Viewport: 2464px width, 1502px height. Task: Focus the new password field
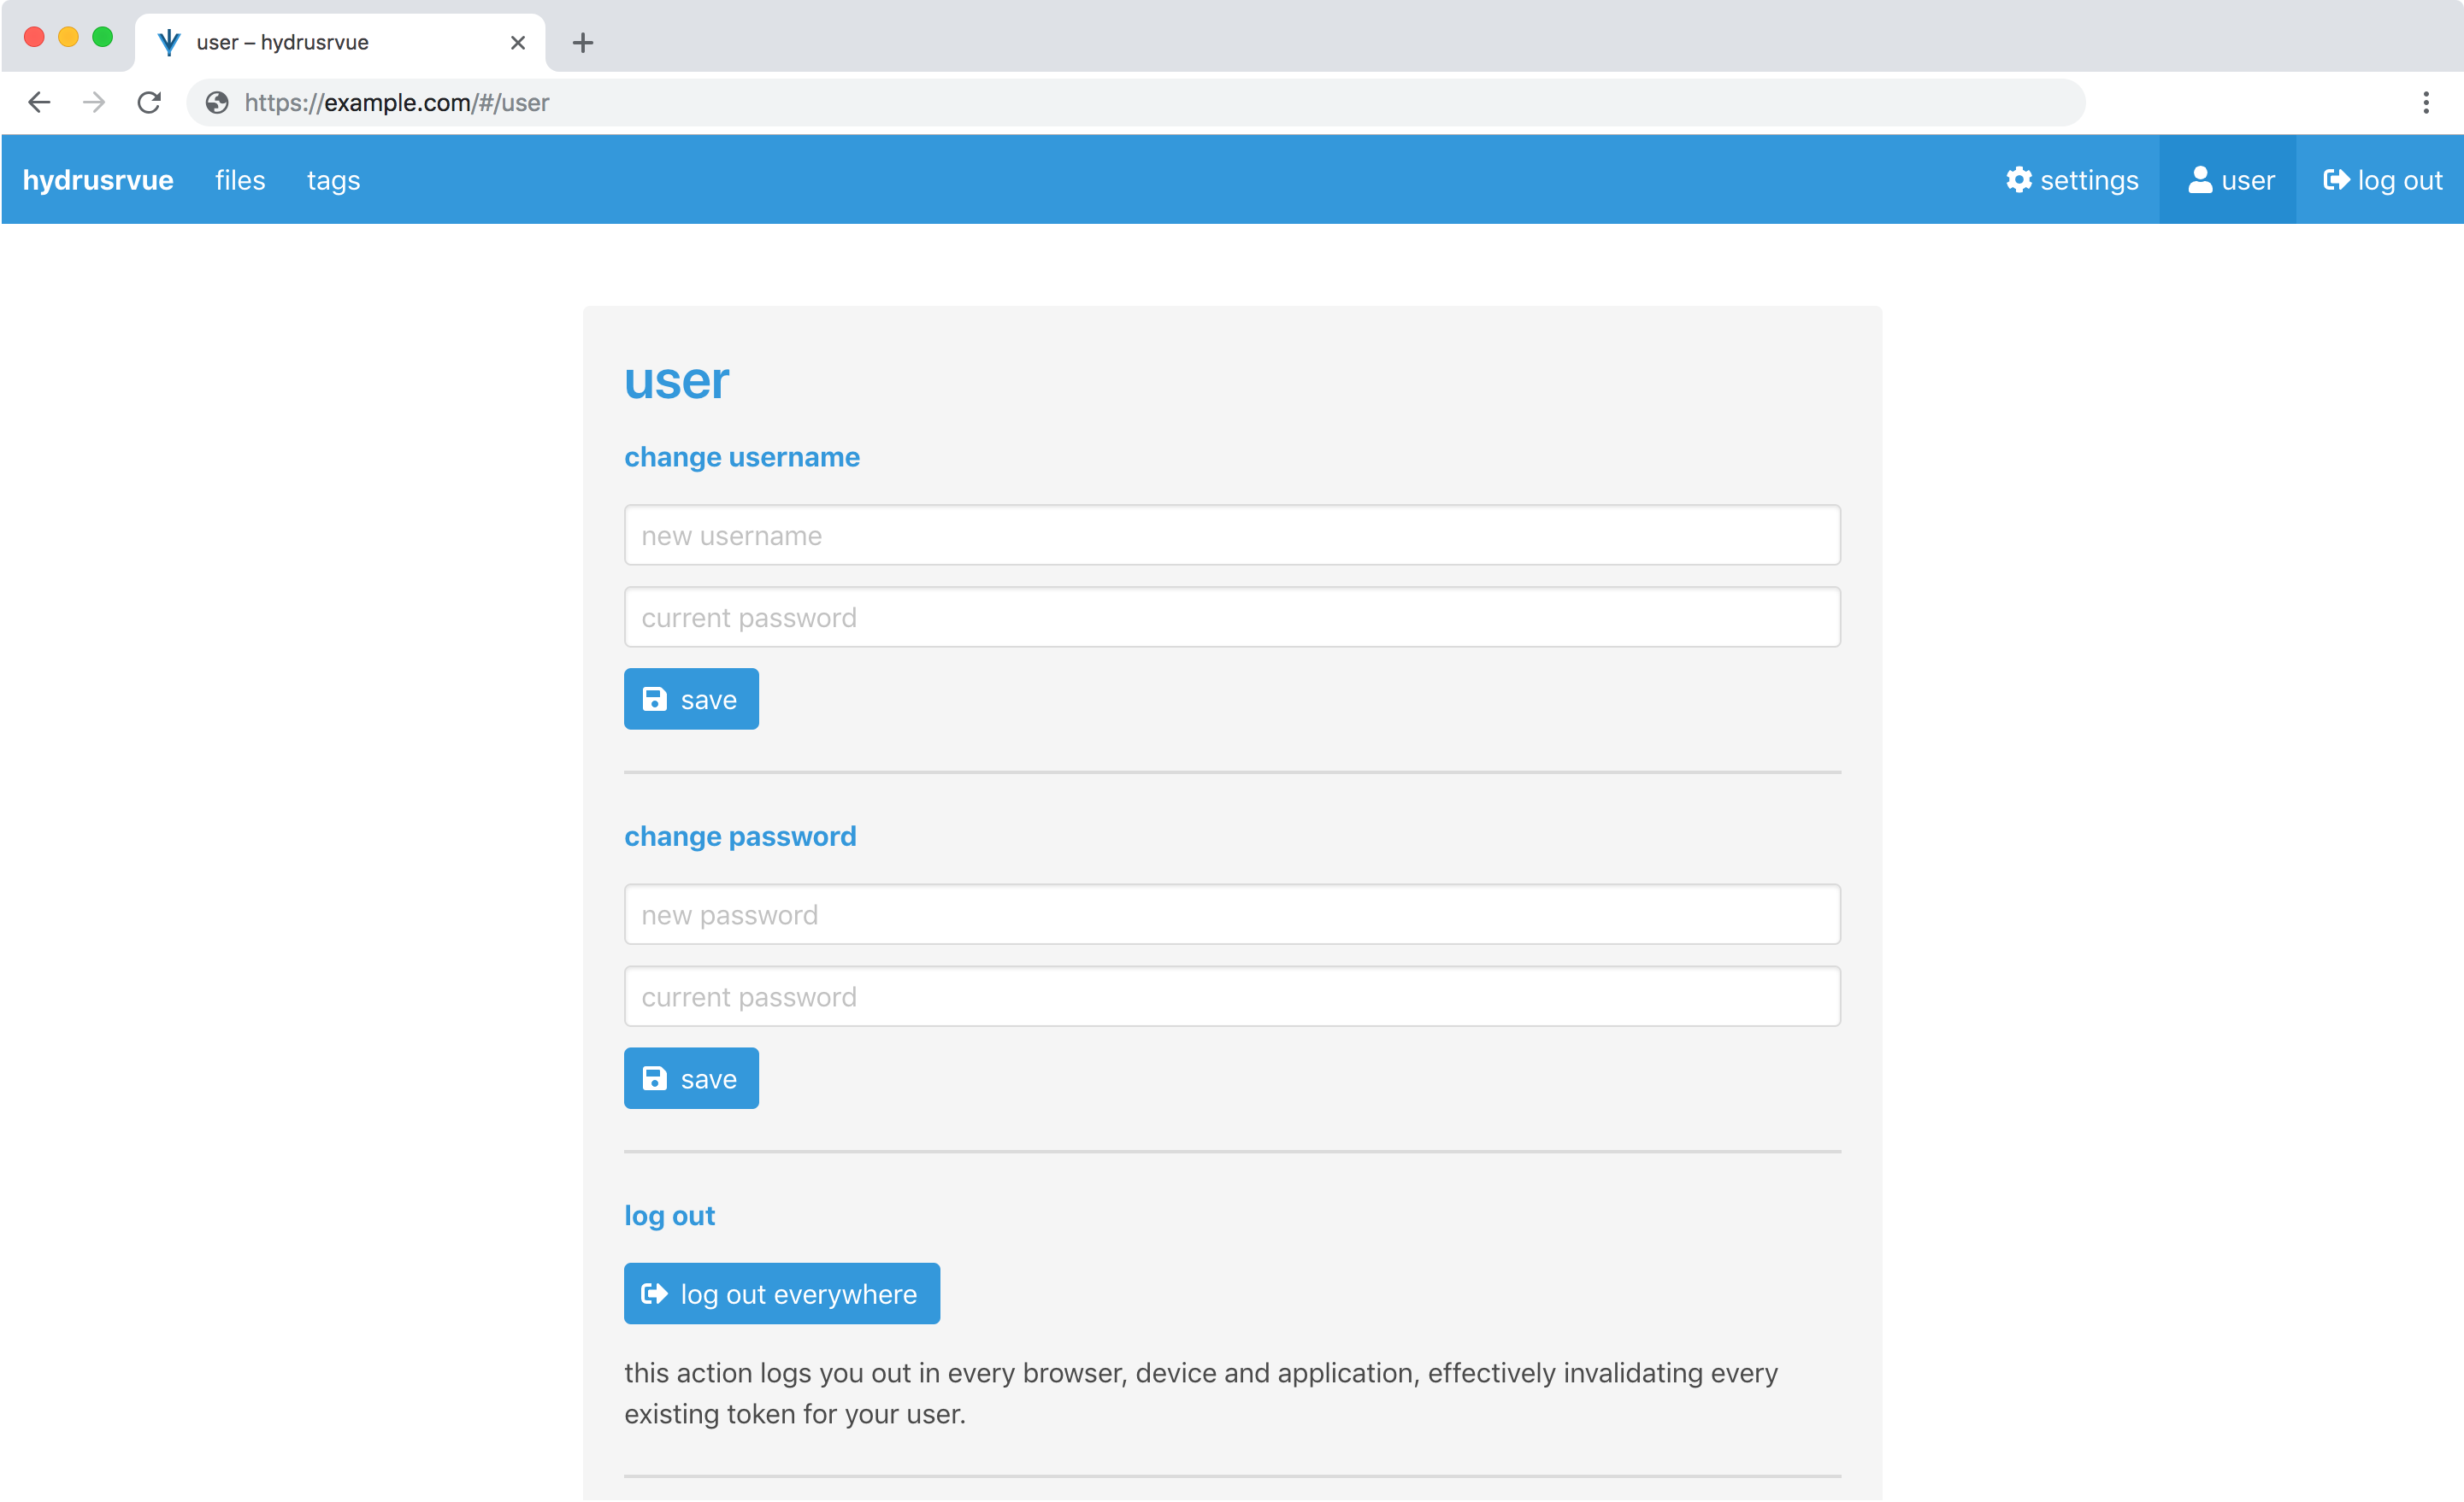coord(1232,915)
